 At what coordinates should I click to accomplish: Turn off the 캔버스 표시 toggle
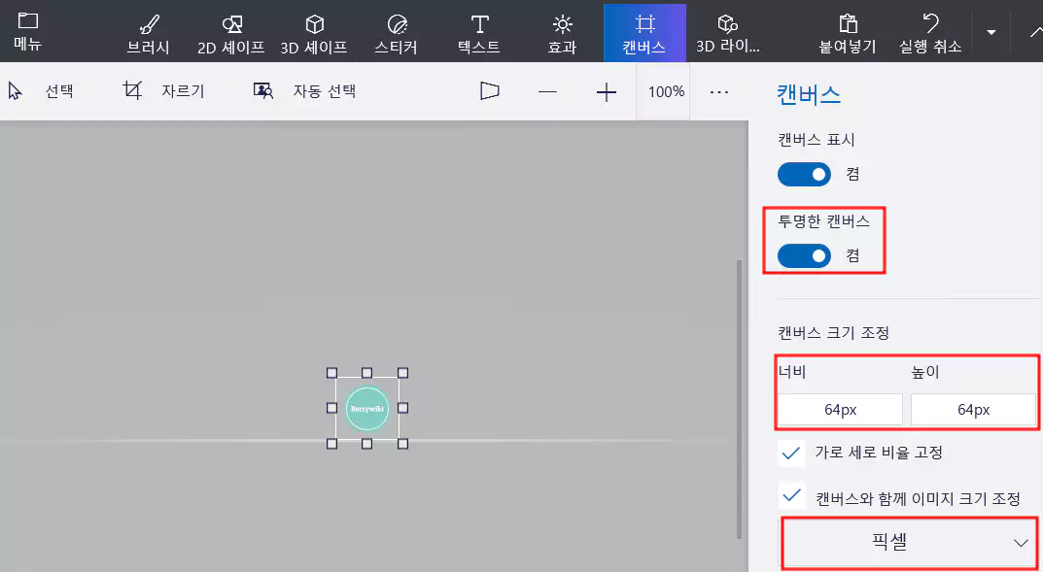coord(803,174)
